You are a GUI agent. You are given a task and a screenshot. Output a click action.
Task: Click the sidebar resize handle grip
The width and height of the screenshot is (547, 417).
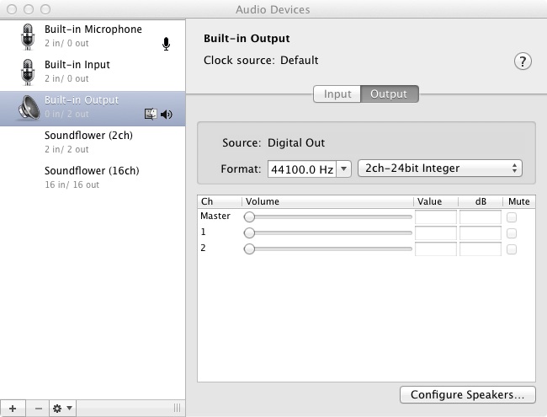[x=178, y=408]
